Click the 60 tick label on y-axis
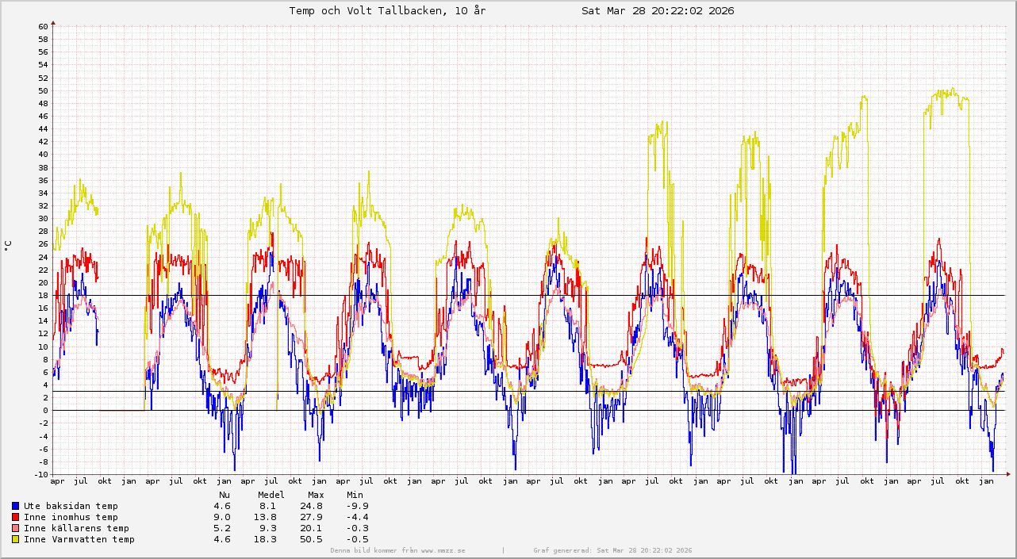The height and width of the screenshot is (559, 1017). (43, 26)
